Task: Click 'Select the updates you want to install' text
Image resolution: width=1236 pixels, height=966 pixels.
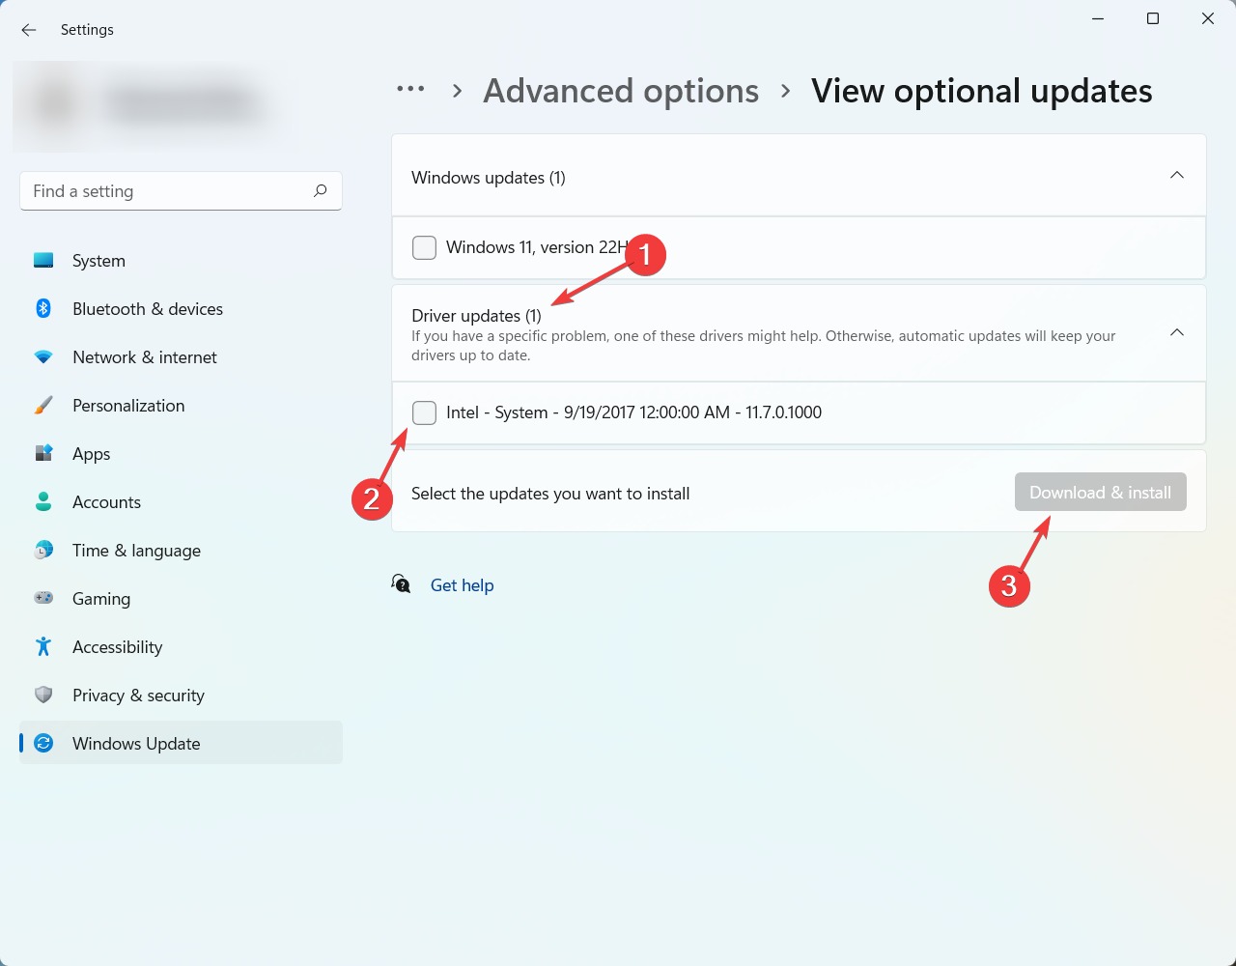Action: click(550, 494)
